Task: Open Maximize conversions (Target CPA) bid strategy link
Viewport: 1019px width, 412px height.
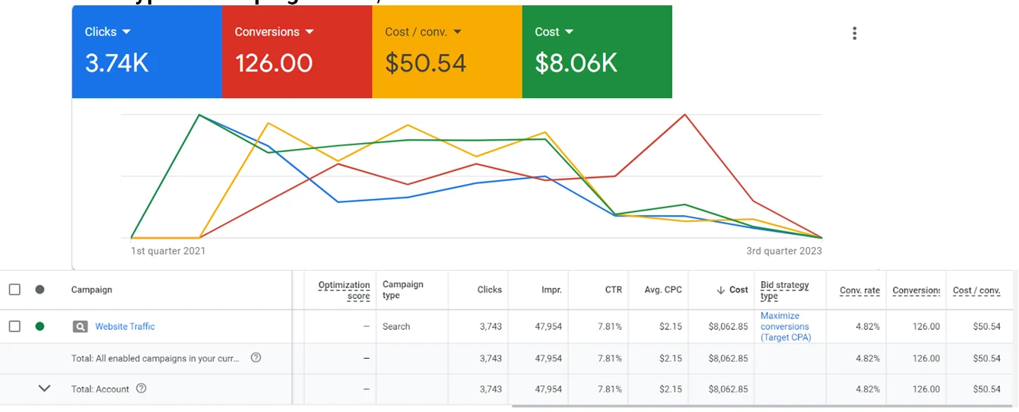Action: pyautogui.click(x=785, y=327)
